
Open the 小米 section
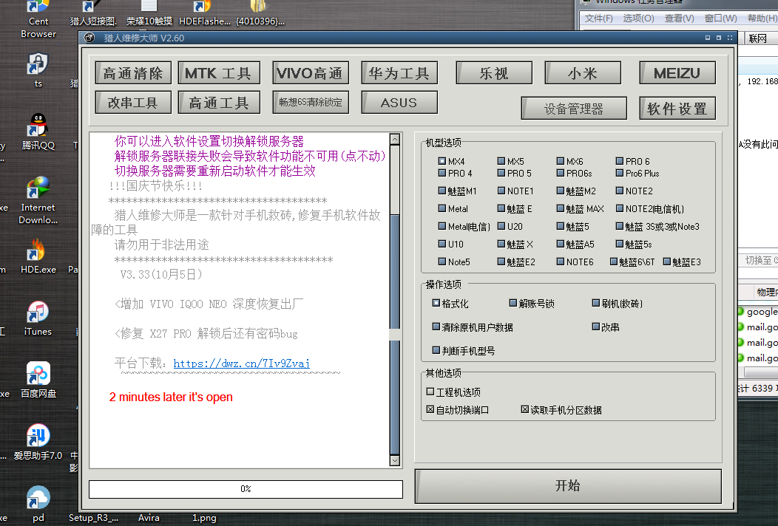point(583,73)
